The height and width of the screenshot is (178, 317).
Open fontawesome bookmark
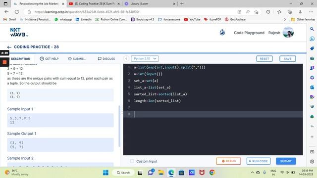click(x=169, y=19)
